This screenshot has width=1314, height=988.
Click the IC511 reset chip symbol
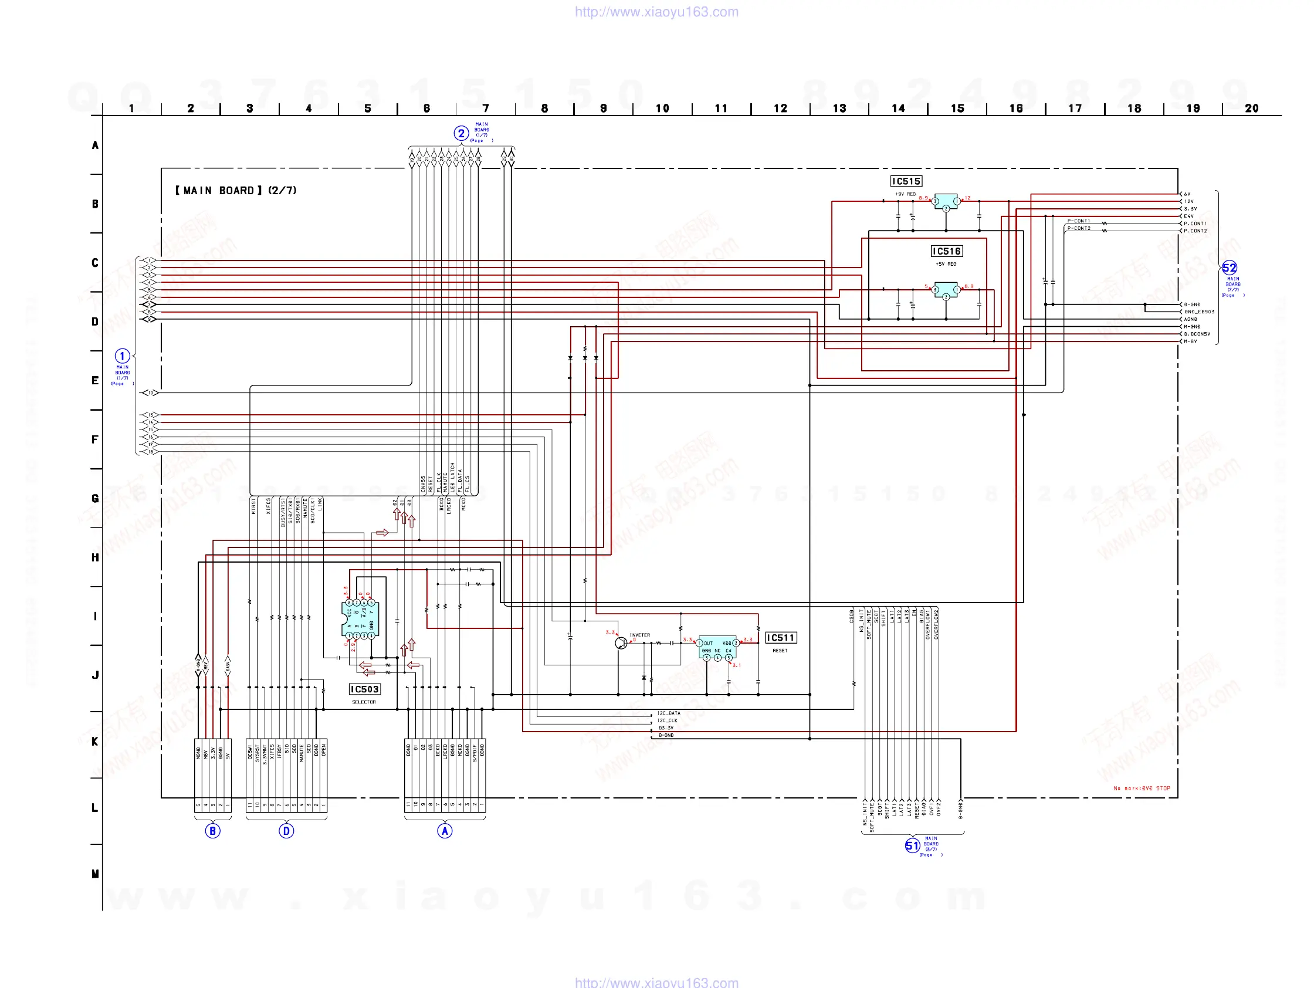click(717, 647)
